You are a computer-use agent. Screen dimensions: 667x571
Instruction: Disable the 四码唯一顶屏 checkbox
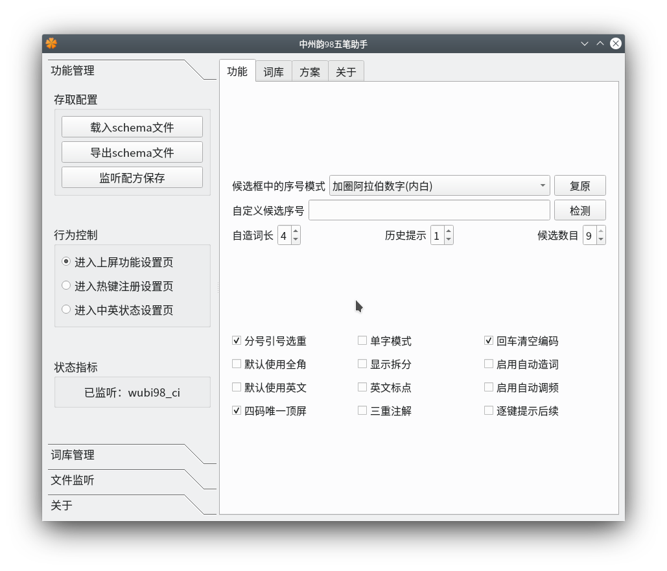(x=237, y=410)
